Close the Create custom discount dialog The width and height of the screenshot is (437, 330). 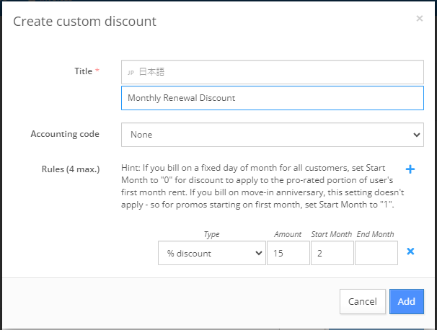click(420, 19)
